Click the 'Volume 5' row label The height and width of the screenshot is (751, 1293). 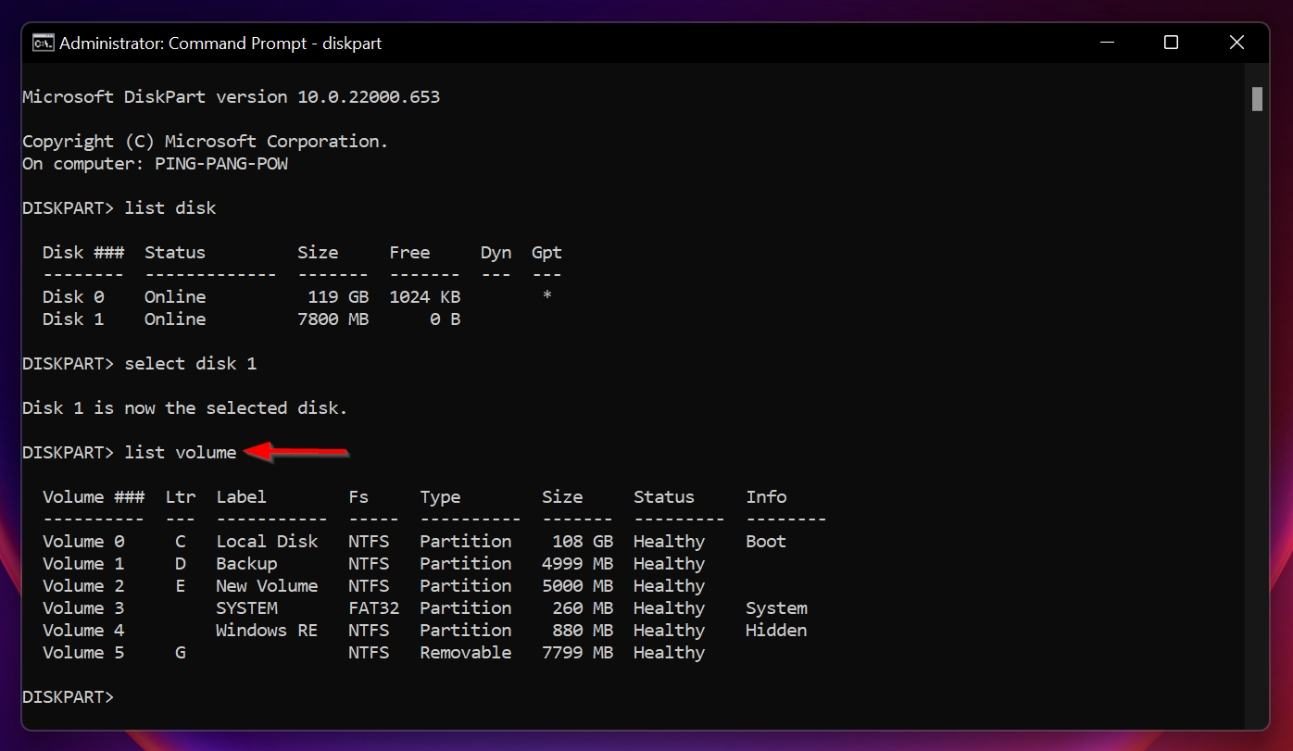pos(83,653)
